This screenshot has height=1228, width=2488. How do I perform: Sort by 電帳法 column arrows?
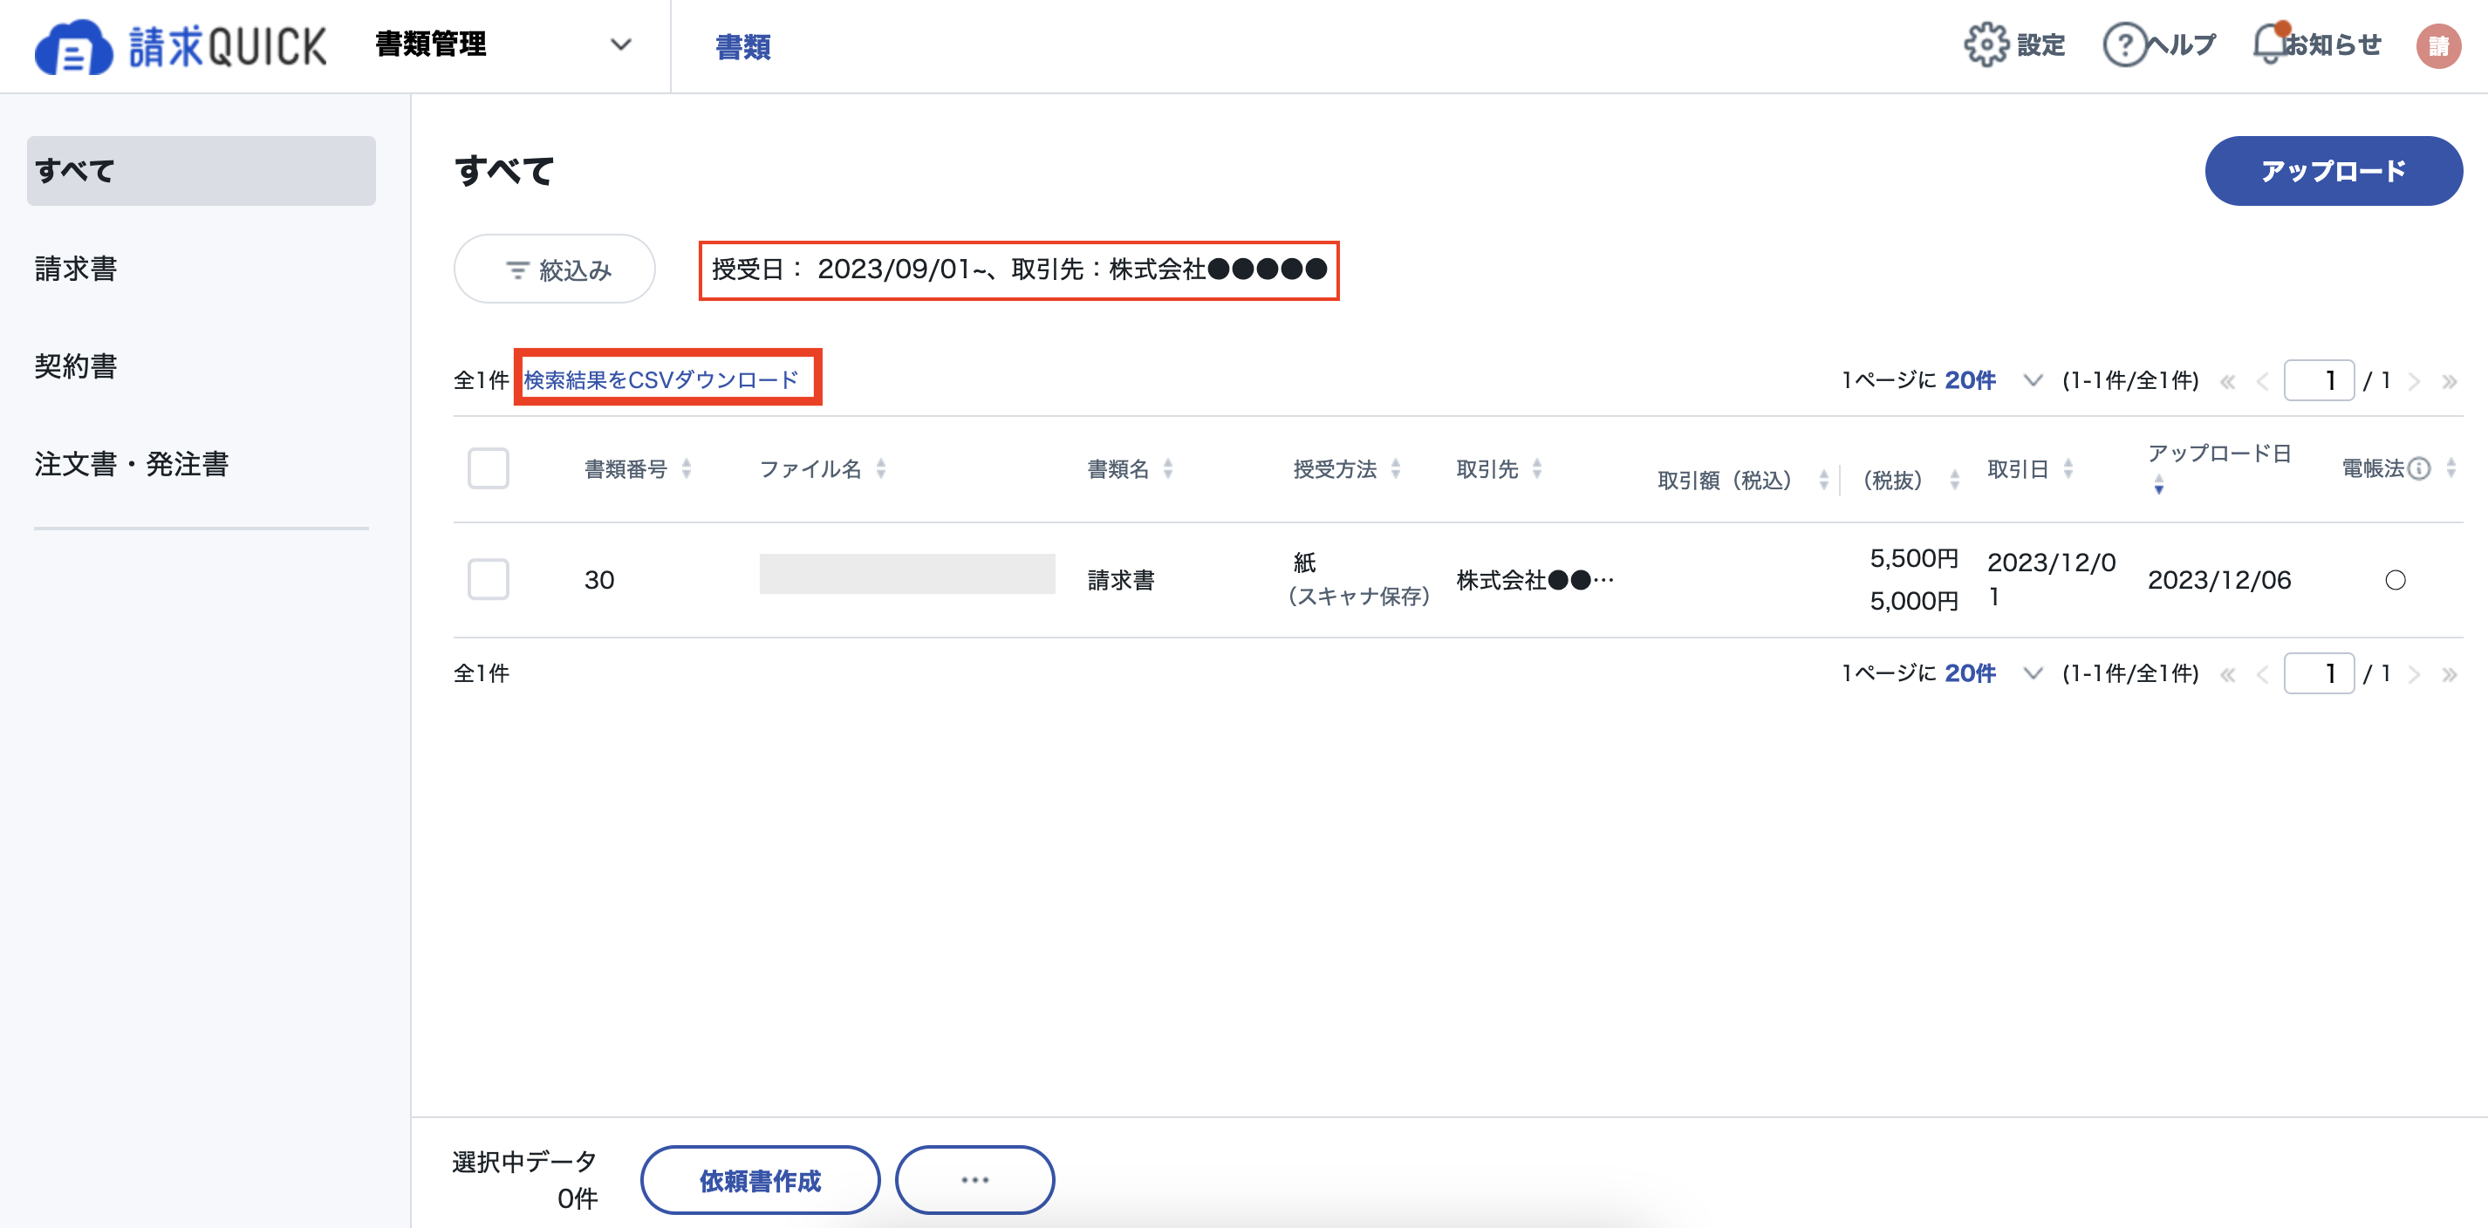click(2450, 468)
